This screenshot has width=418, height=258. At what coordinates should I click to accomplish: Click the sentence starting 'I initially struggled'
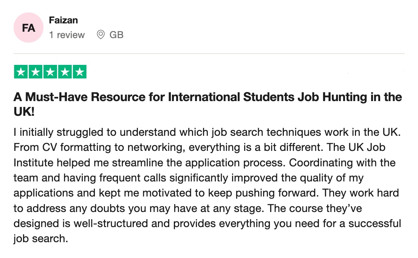point(207,132)
